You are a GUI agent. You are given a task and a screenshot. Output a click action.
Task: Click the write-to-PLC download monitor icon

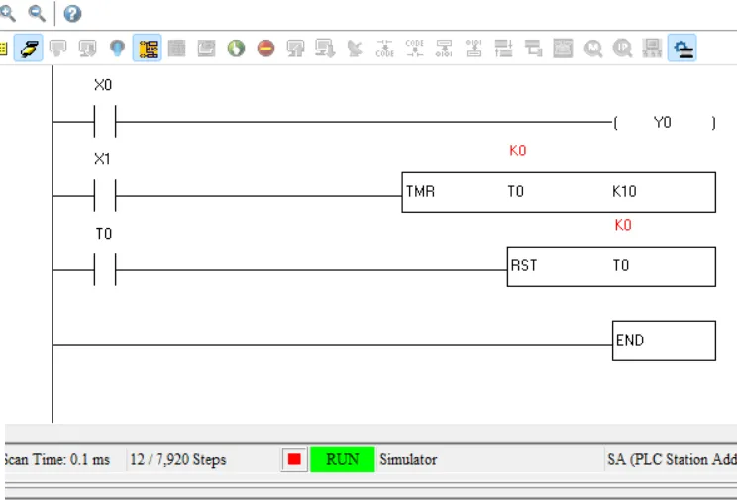click(x=325, y=48)
